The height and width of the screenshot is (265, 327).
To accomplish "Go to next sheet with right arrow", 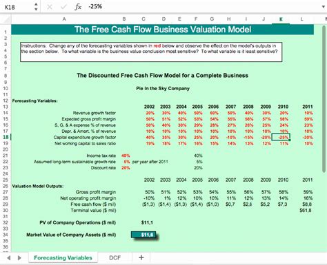I will [x=19, y=258].
